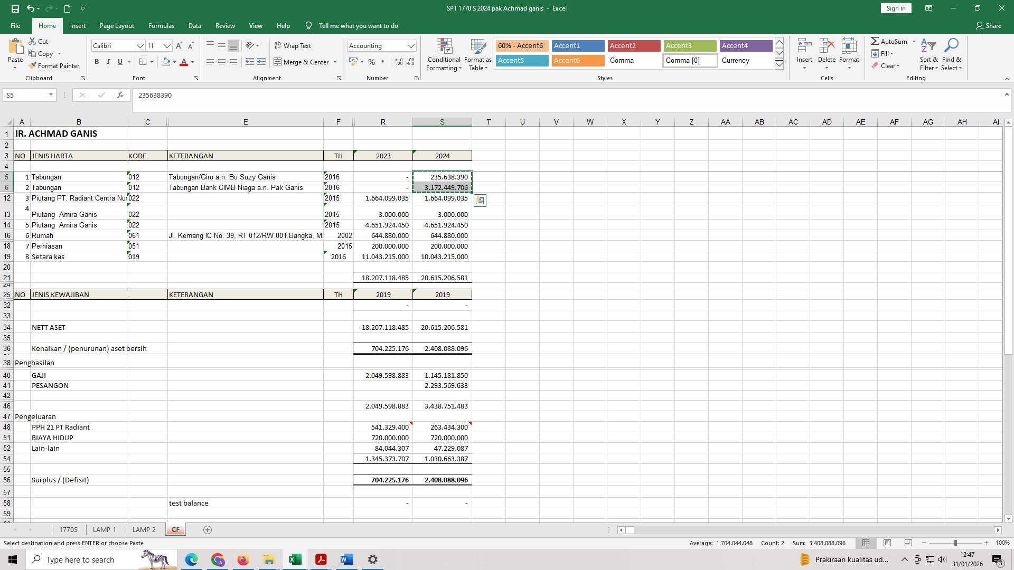
Task: Select the Format Painter tool
Action: 55,65
